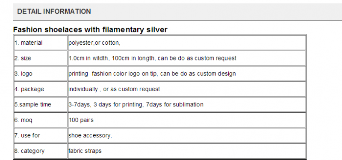Click the word 'sublimation' in sample time row

pyautogui.click(x=188, y=104)
